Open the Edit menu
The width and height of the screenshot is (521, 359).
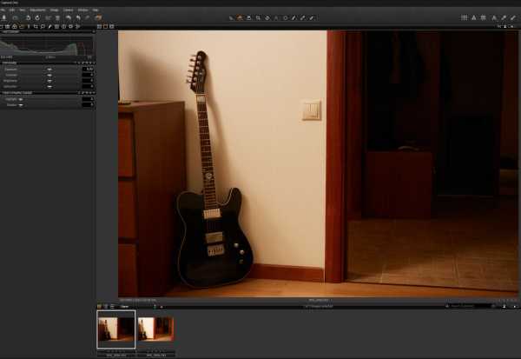(x=12, y=10)
